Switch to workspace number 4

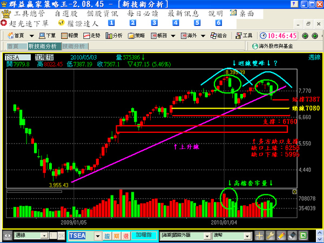point(176,23)
